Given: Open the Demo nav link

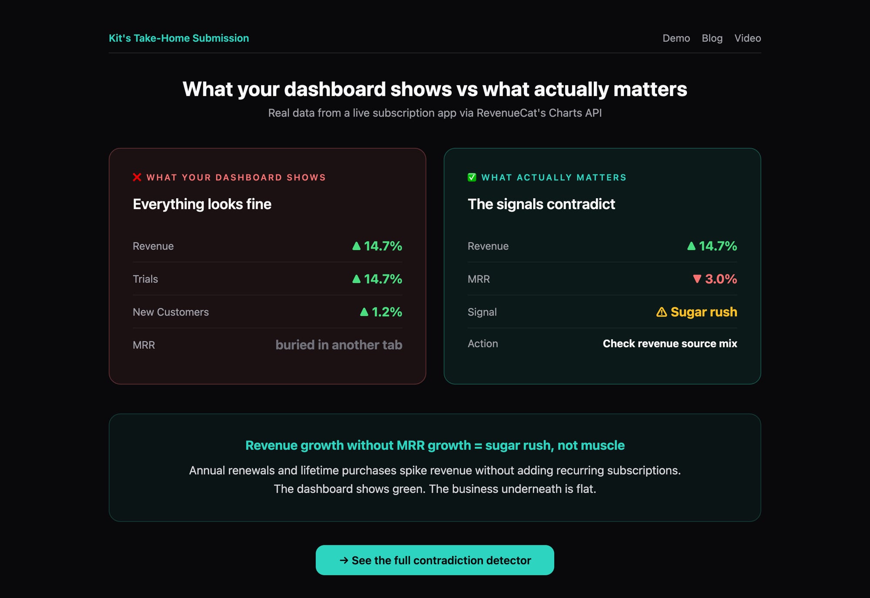Looking at the screenshot, I should (676, 38).
